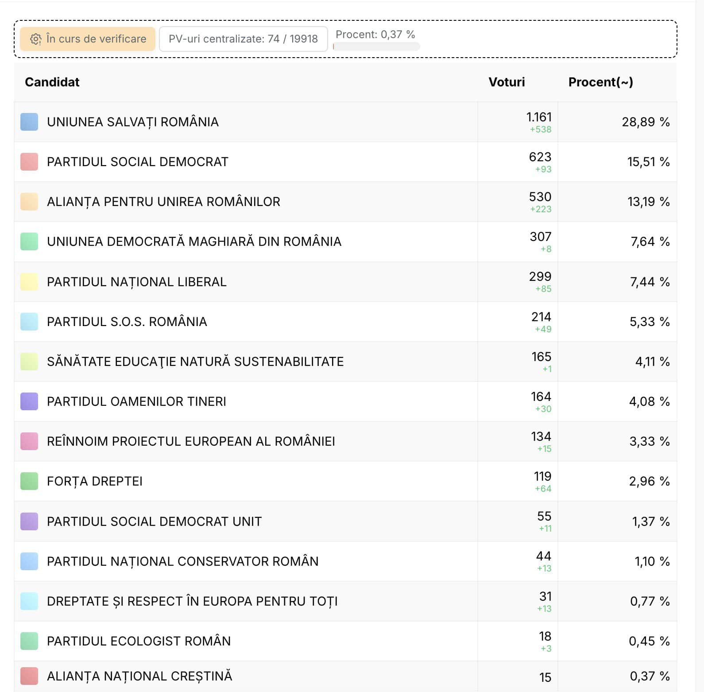
Task: Select ALIANȚA PENTRU UNIREA ROMÂNILOR name
Action: 164,202
